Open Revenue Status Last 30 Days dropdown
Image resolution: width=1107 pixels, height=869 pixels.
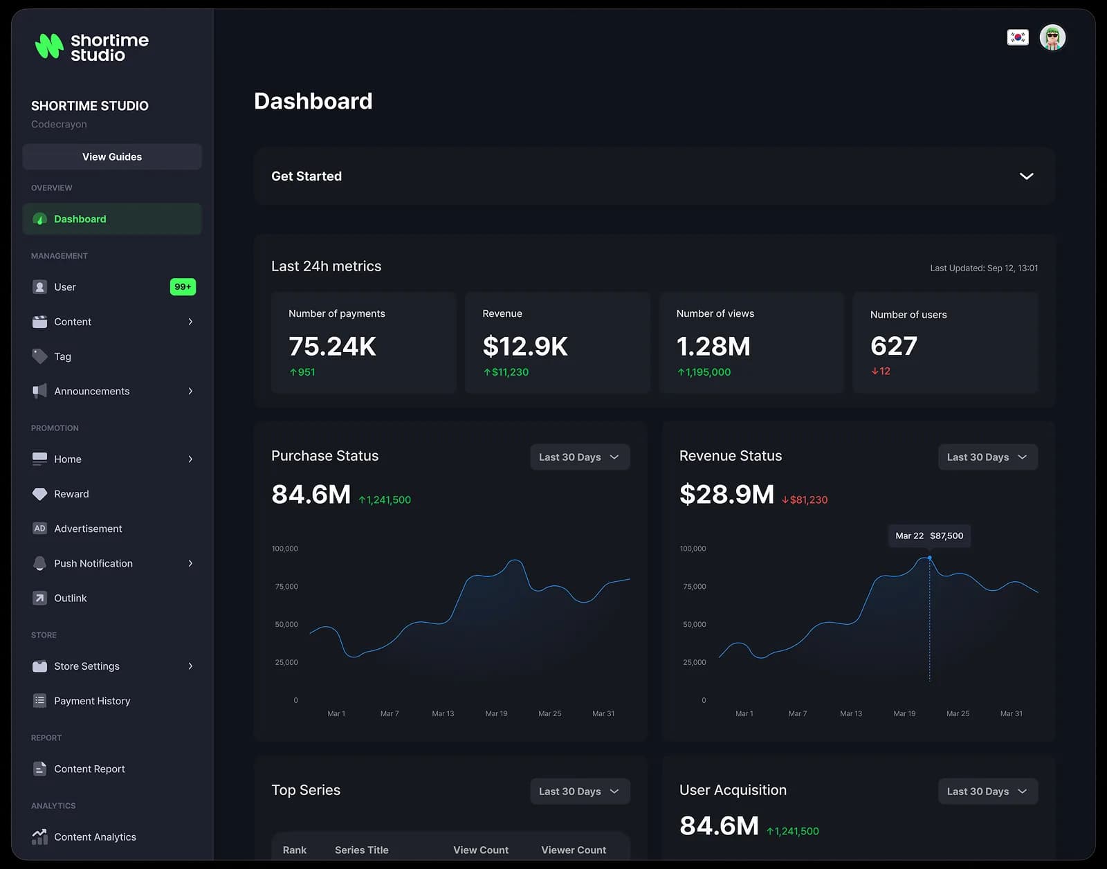coord(988,457)
